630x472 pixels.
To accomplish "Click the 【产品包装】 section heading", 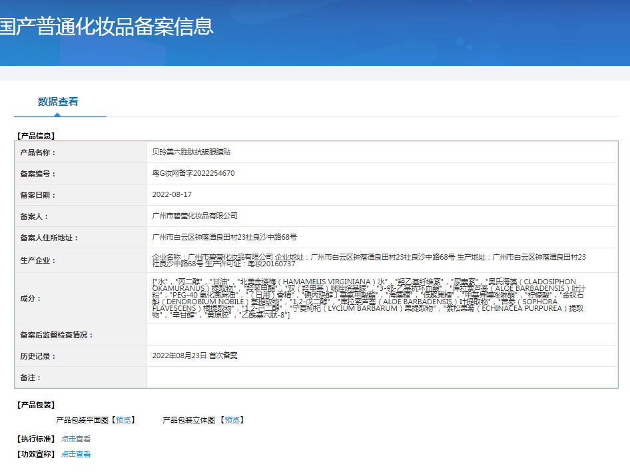I will tap(36, 405).
